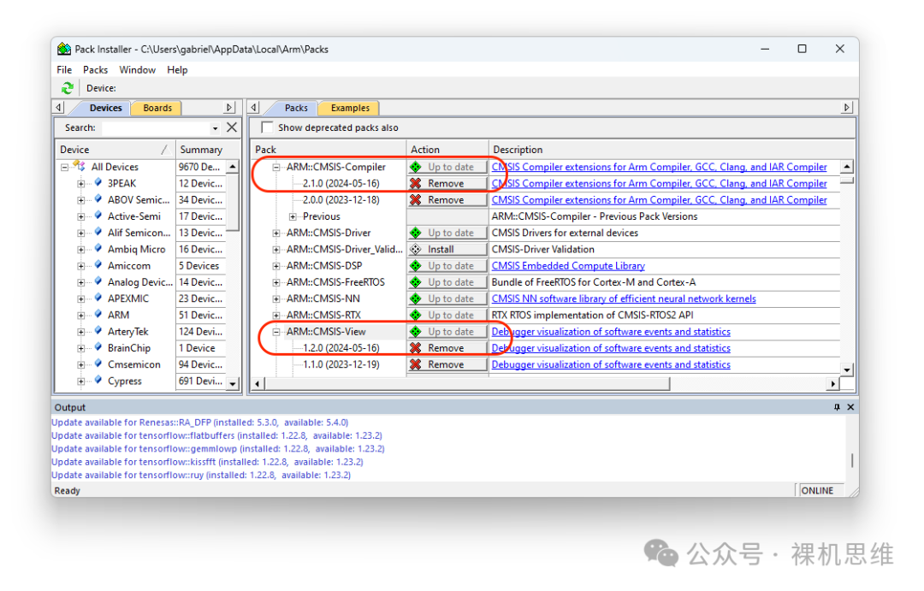Click the ARM device chip icon
The width and height of the screenshot is (924, 591).
(x=98, y=315)
